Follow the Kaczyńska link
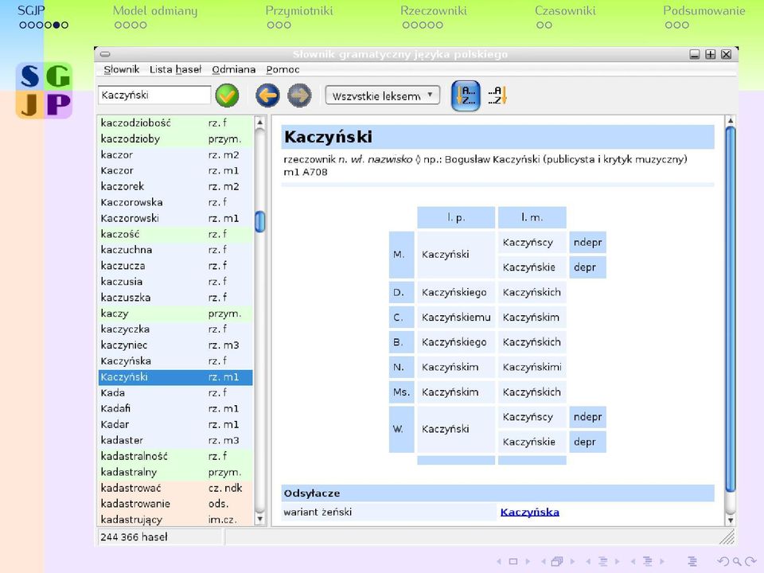Image resolution: width=764 pixels, height=573 pixels. coord(530,512)
